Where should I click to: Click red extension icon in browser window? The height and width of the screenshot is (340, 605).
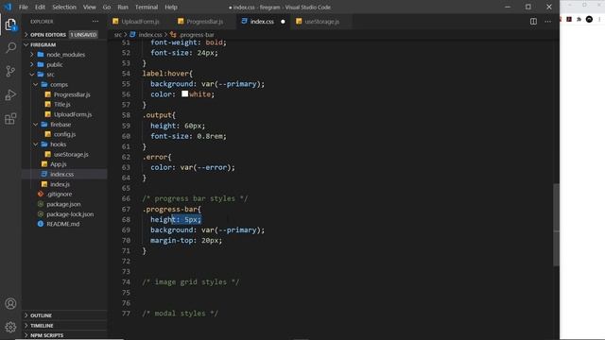[569, 19]
